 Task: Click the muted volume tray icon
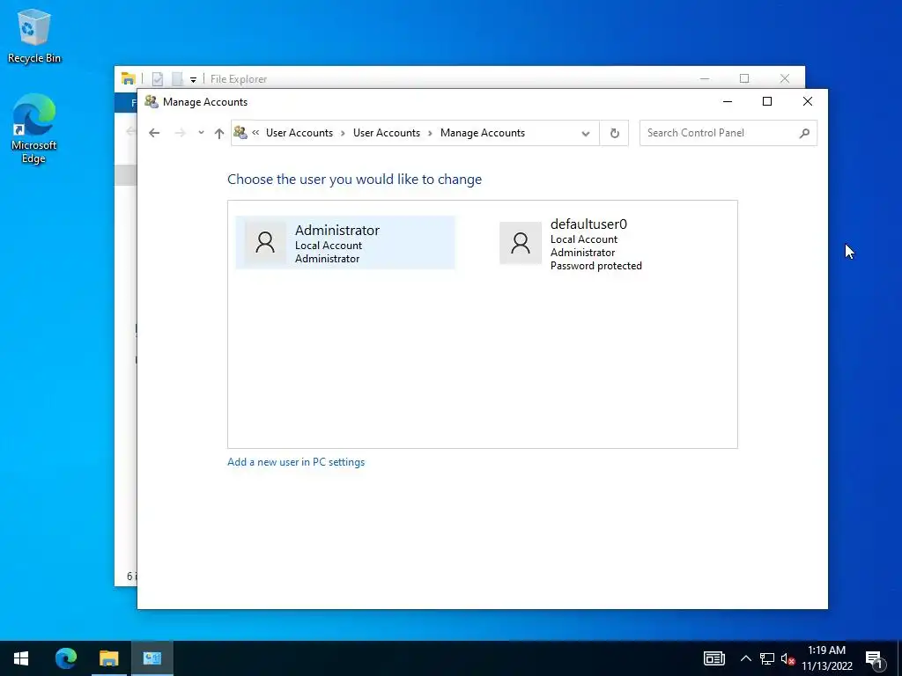pos(787,658)
